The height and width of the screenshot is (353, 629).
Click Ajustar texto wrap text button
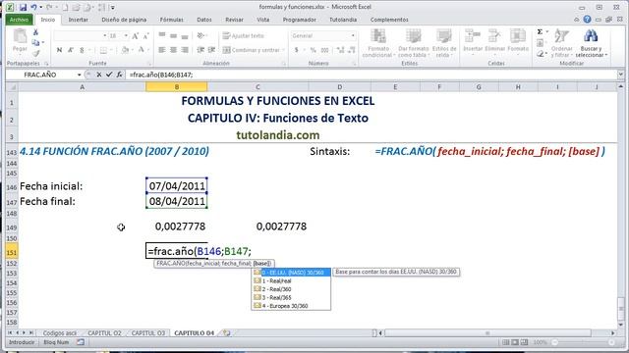(244, 36)
